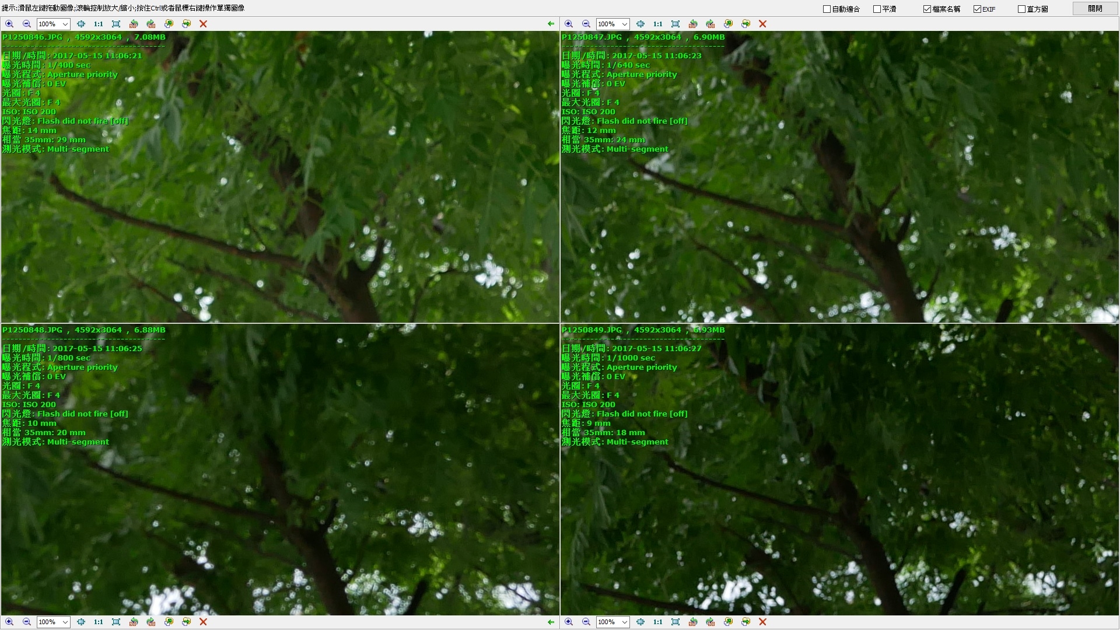Delete image P1250846.JPG with red X

(203, 24)
